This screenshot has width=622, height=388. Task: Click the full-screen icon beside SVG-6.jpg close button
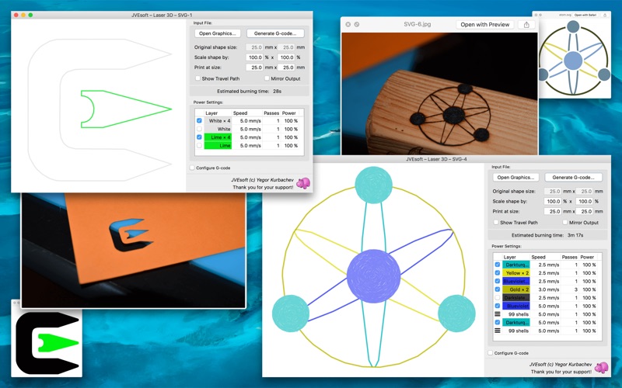357,25
